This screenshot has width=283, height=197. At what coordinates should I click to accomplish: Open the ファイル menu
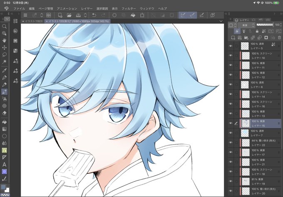19,8
